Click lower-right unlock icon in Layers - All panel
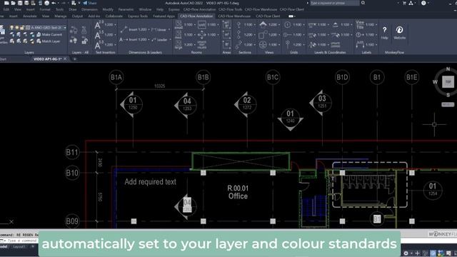 point(84,41)
